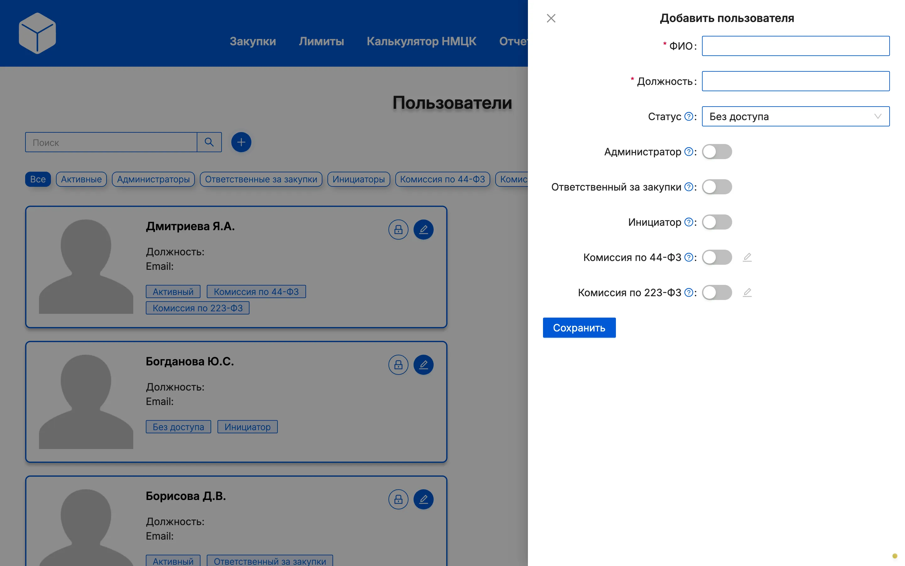Click the cube logo in the header
Viewport: 905px width, 566px height.
37,33
